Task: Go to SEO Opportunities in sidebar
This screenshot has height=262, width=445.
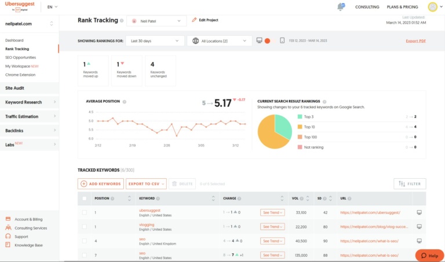Action: coord(20,57)
